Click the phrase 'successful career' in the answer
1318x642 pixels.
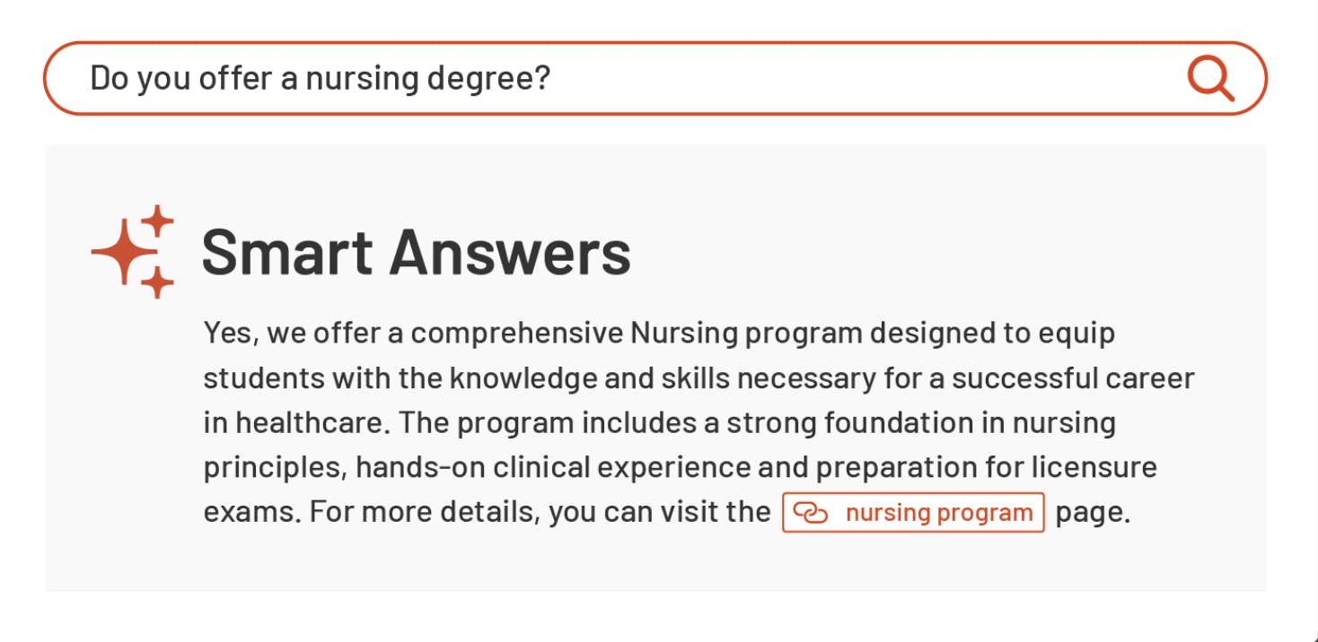1073,378
